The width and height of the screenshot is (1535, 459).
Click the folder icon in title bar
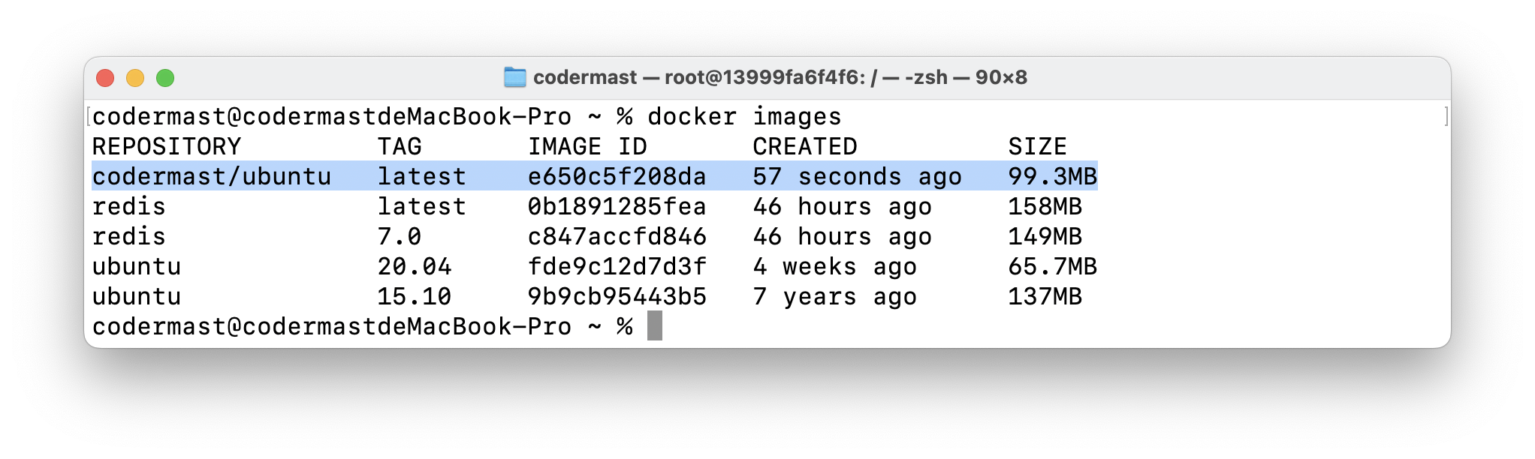click(x=514, y=77)
